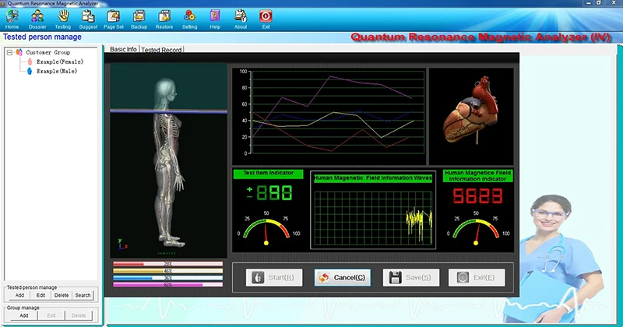
Task: Open the Restore toolbar icon
Action: point(164,19)
